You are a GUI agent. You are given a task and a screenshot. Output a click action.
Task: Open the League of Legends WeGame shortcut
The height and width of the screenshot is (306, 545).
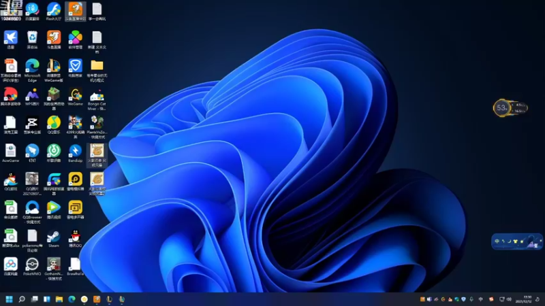pos(54,71)
